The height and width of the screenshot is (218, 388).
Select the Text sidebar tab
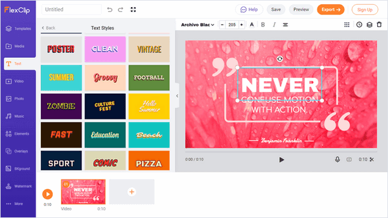coord(20,64)
